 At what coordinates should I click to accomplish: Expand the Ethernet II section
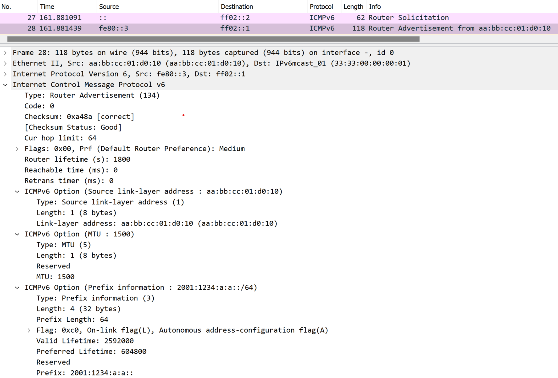5,63
